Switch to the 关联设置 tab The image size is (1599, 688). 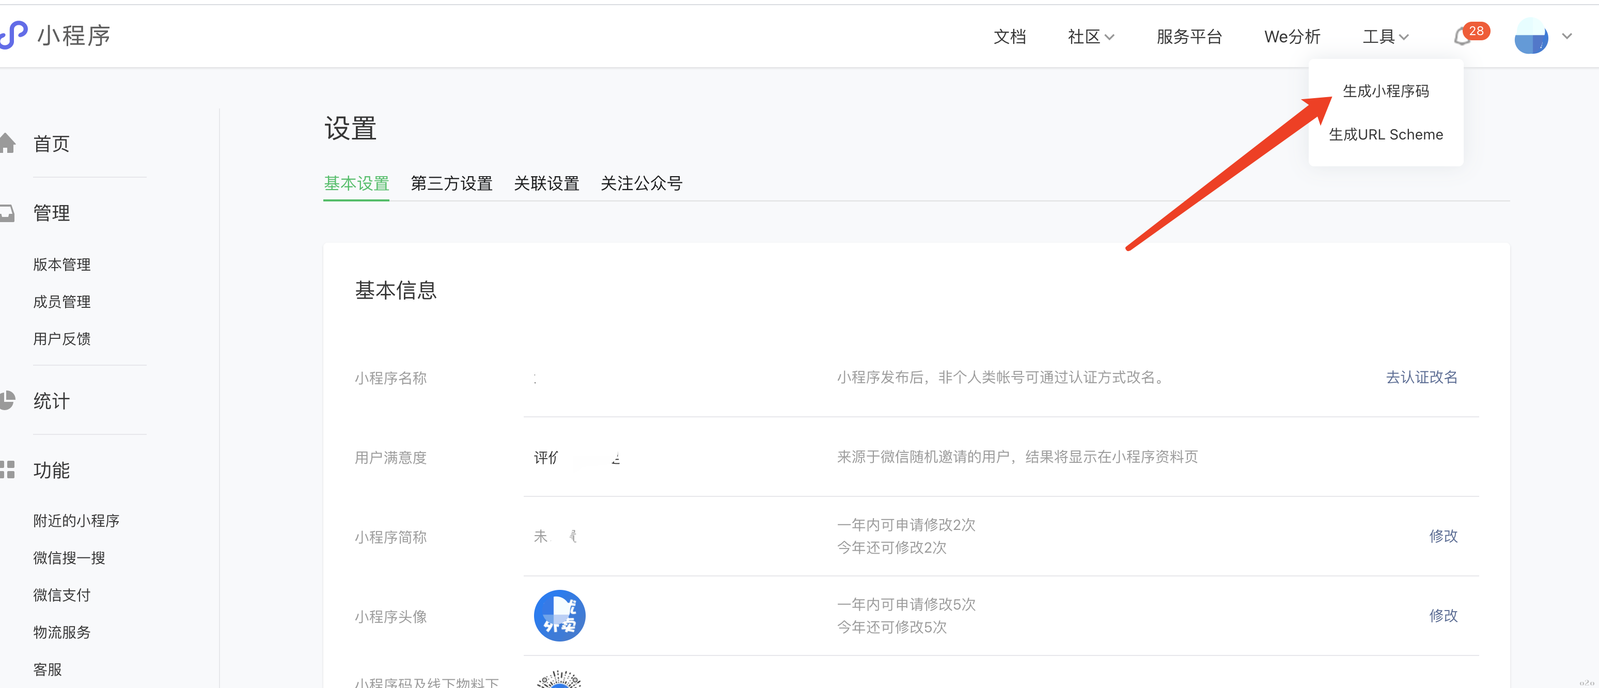click(546, 183)
